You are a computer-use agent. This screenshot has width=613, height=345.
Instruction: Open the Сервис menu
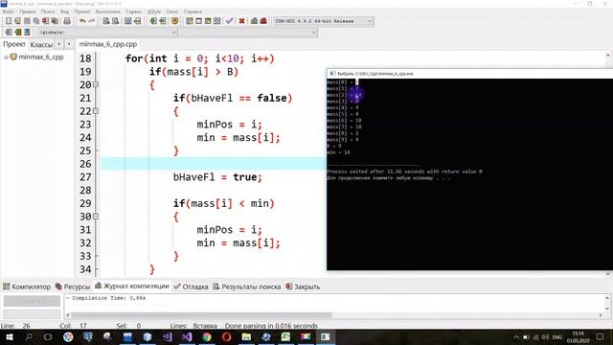pyautogui.click(x=134, y=11)
